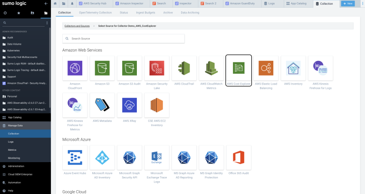Image resolution: width=365 pixels, height=194 pixels.
Task: Pick the AWS Metadata tag icon
Action: [x=102, y=105]
